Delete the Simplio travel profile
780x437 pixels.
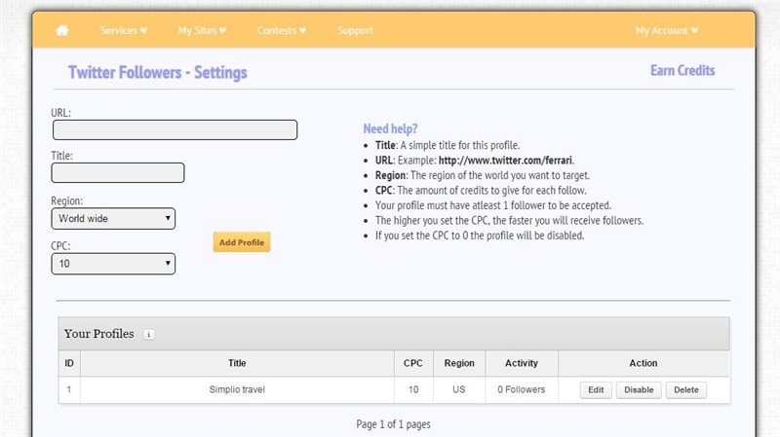(685, 390)
